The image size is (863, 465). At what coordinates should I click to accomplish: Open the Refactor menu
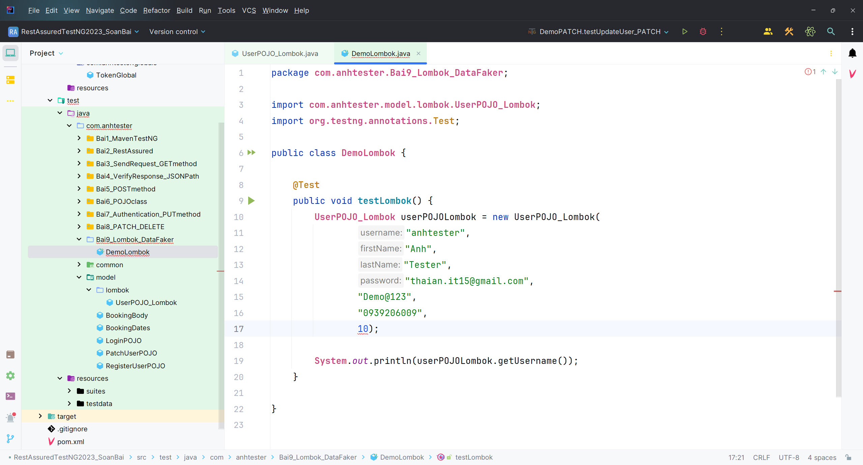[x=156, y=10]
